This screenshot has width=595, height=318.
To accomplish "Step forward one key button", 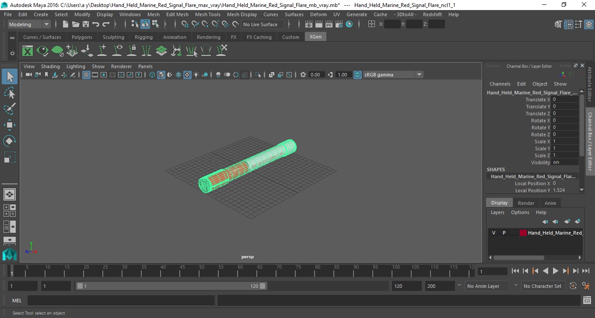I will click(x=566, y=271).
